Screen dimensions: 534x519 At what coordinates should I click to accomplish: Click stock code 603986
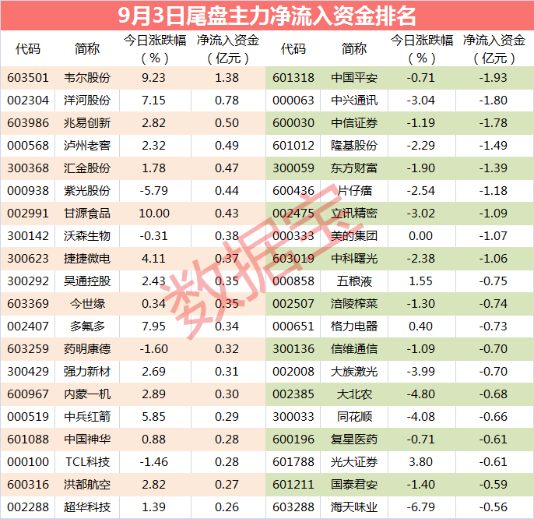point(28,123)
